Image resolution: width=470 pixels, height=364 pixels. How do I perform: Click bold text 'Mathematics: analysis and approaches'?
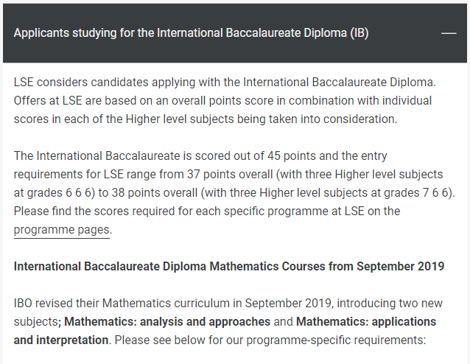(167, 322)
